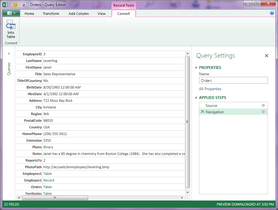
Task: Select the Navigation applied step
Action: [x=233, y=112]
